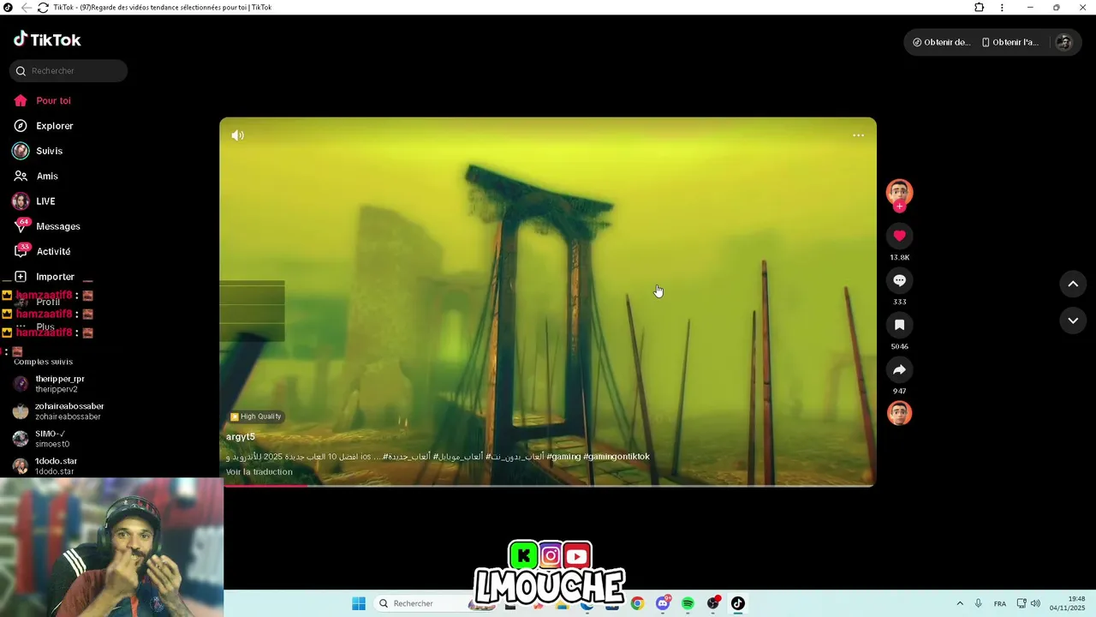Open the system tray volume icon
The height and width of the screenshot is (617, 1096).
click(x=1035, y=603)
